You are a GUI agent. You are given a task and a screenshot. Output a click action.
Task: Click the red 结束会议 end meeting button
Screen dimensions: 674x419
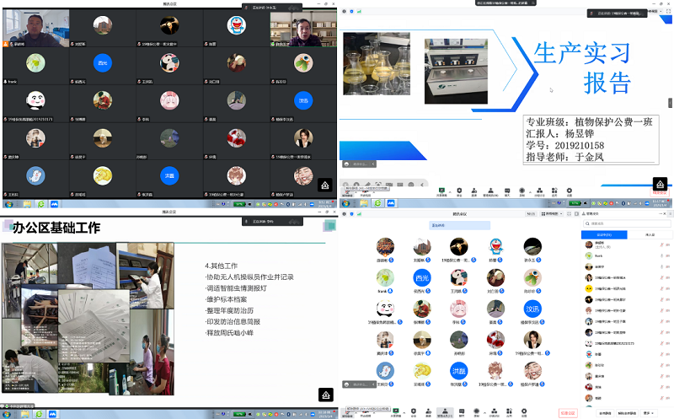tap(567, 413)
